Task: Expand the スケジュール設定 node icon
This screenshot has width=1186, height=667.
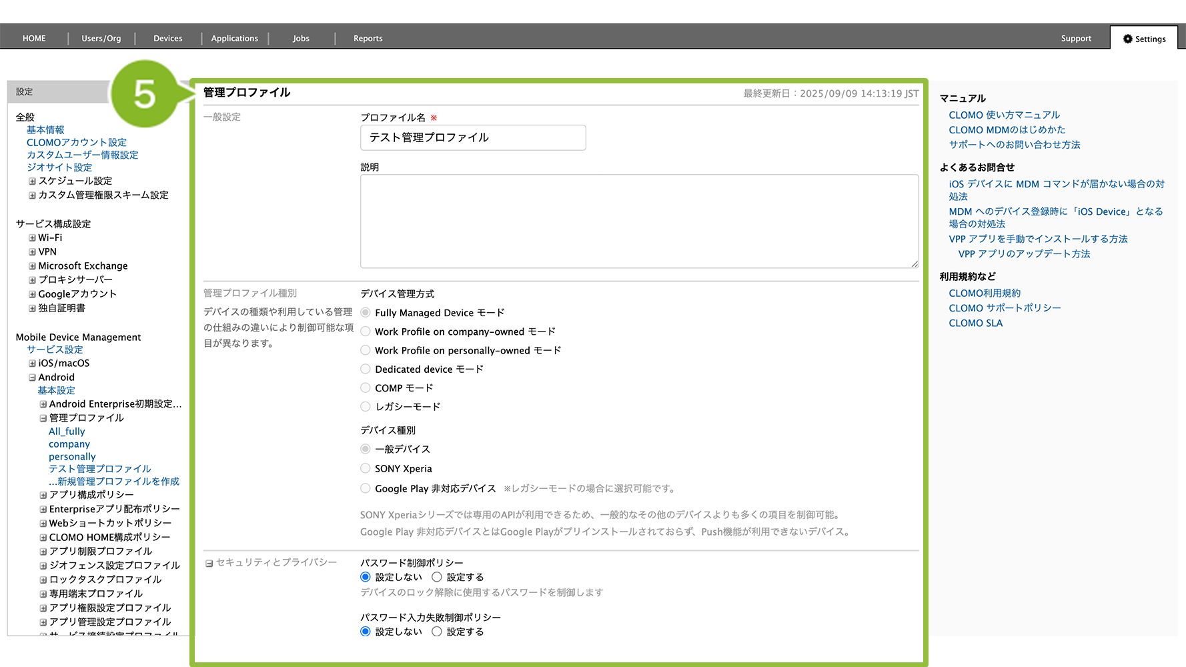Action: click(32, 181)
